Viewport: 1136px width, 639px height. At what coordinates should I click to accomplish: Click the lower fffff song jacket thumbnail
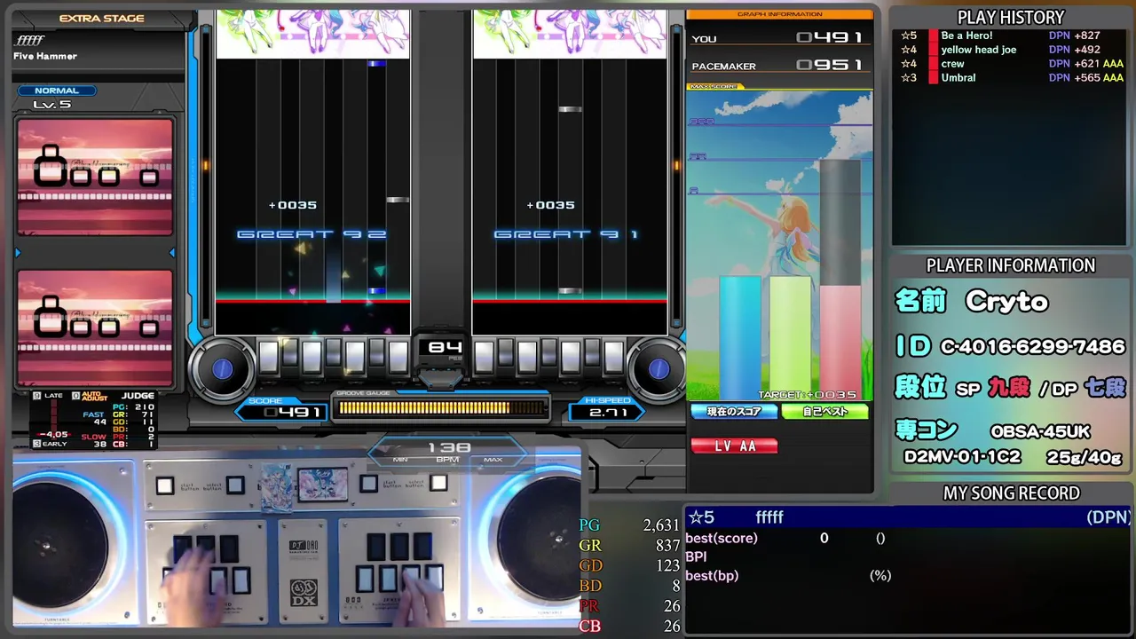95,327
